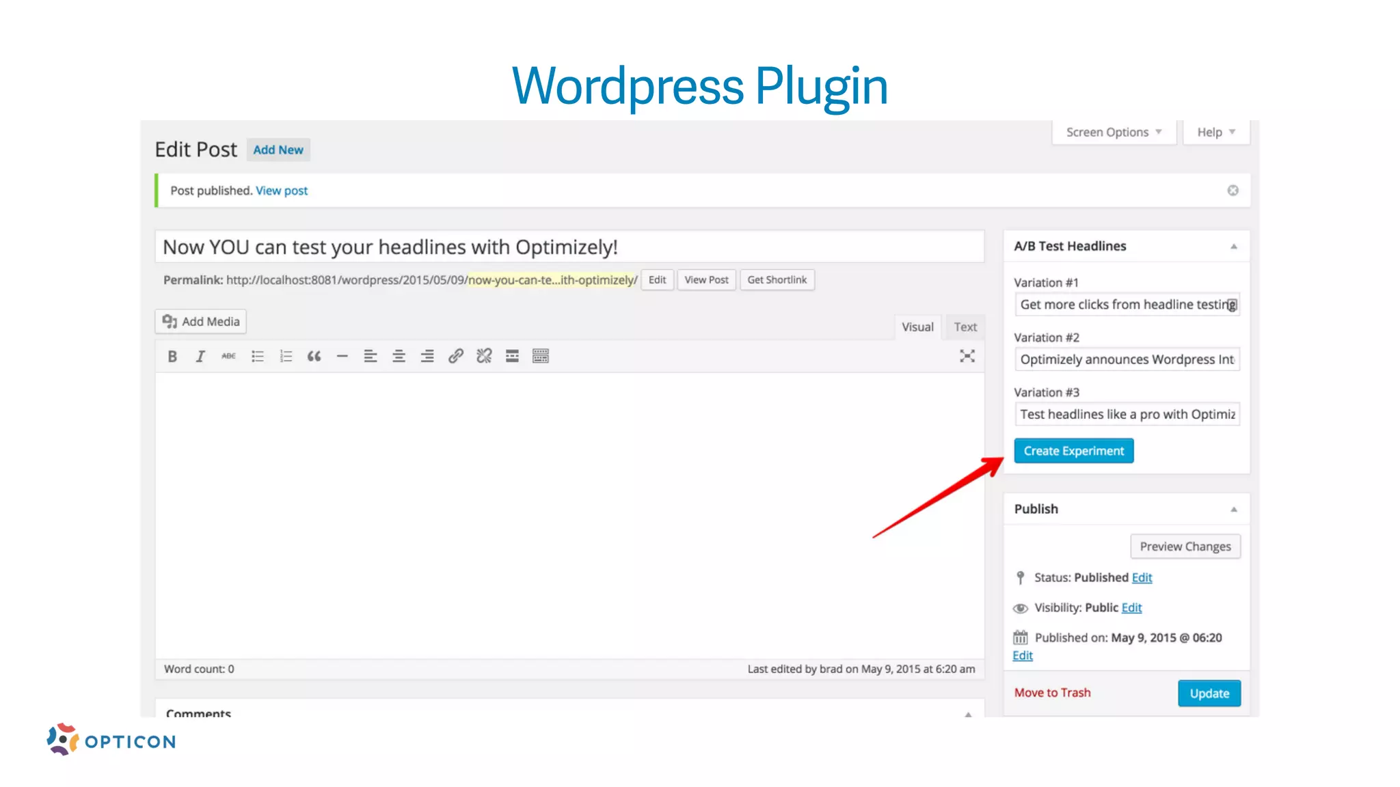This screenshot has height=787, width=1400.
Task: Click the Variation #3 headline field
Action: click(1127, 414)
